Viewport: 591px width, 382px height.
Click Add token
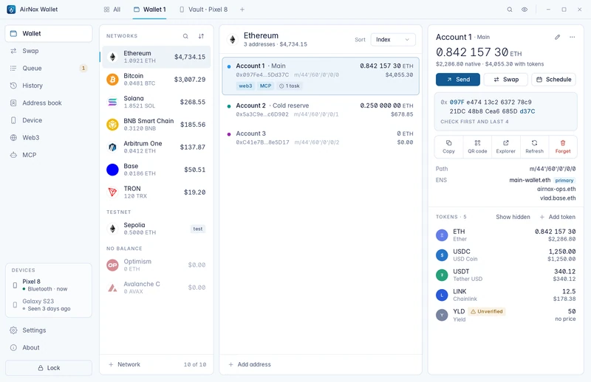(x=558, y=217)
